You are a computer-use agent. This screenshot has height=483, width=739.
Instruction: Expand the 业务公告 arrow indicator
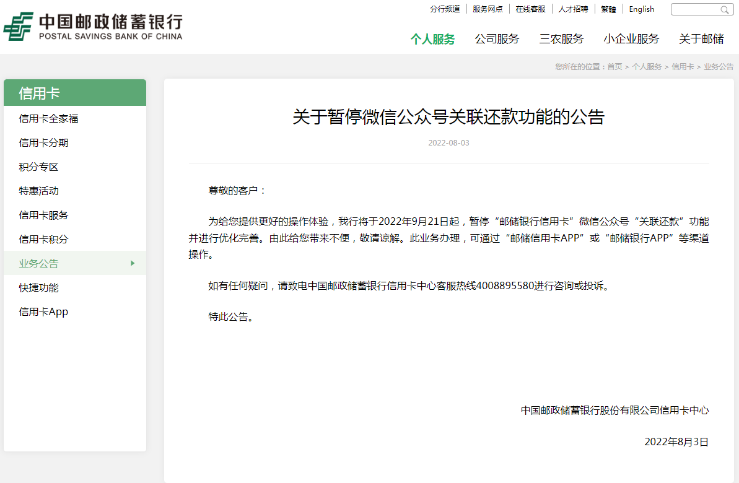(x=133, y=263)
